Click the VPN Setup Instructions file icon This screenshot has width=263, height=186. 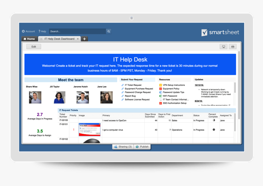click(x=161, y=85)
